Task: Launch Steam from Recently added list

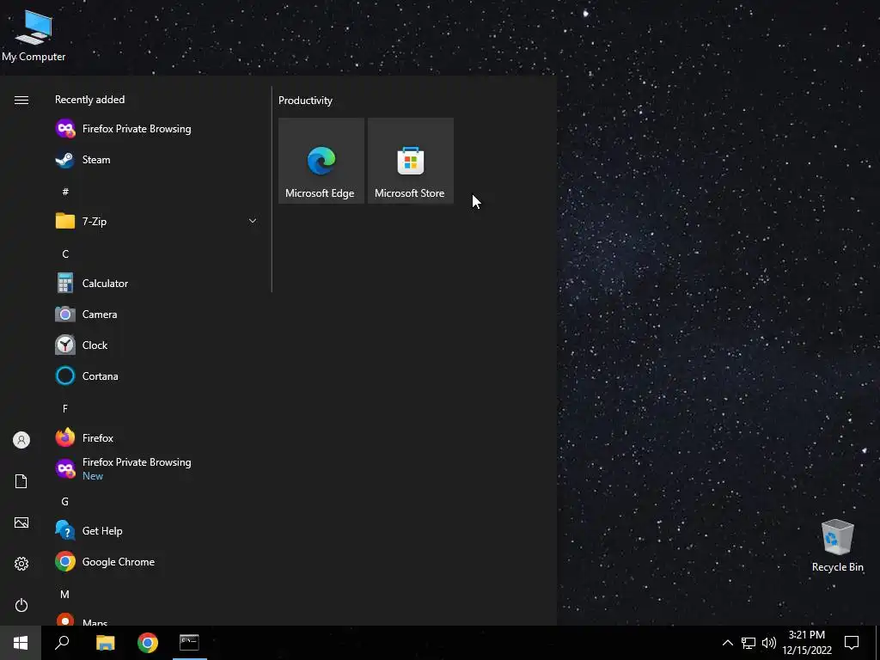Action: [156, 159]
